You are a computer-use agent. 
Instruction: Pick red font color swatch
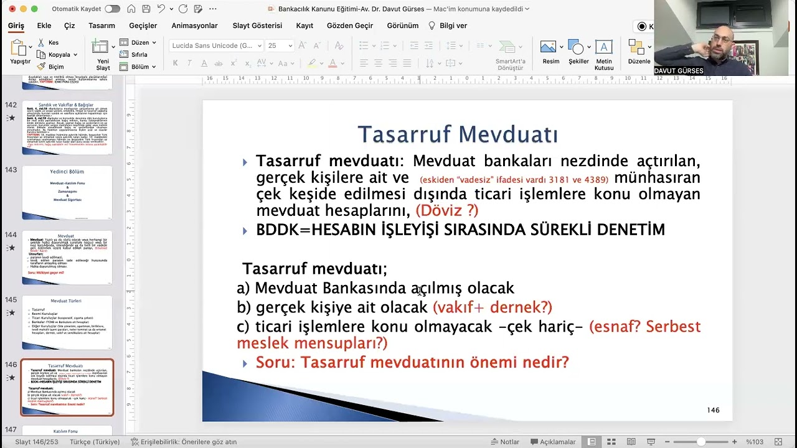[x=332, y=63]
